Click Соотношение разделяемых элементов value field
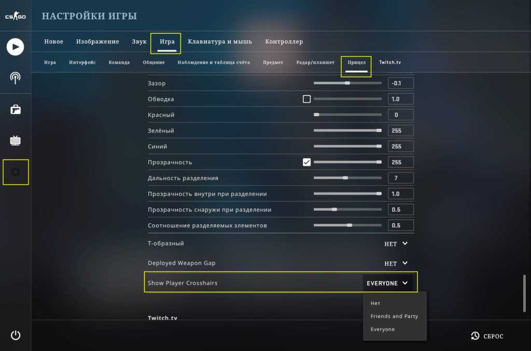The width and height of the screenshot is (531, 351). tap(401, 225)
